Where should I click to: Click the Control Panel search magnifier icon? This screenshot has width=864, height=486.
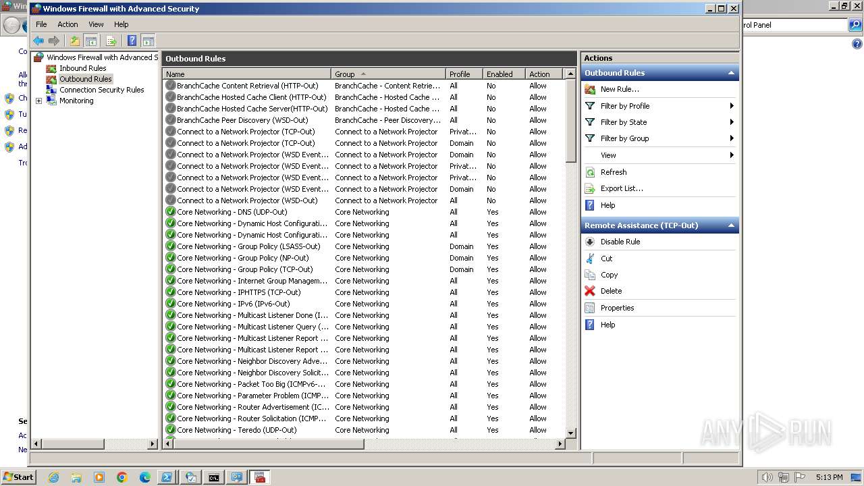pos(855,25)
